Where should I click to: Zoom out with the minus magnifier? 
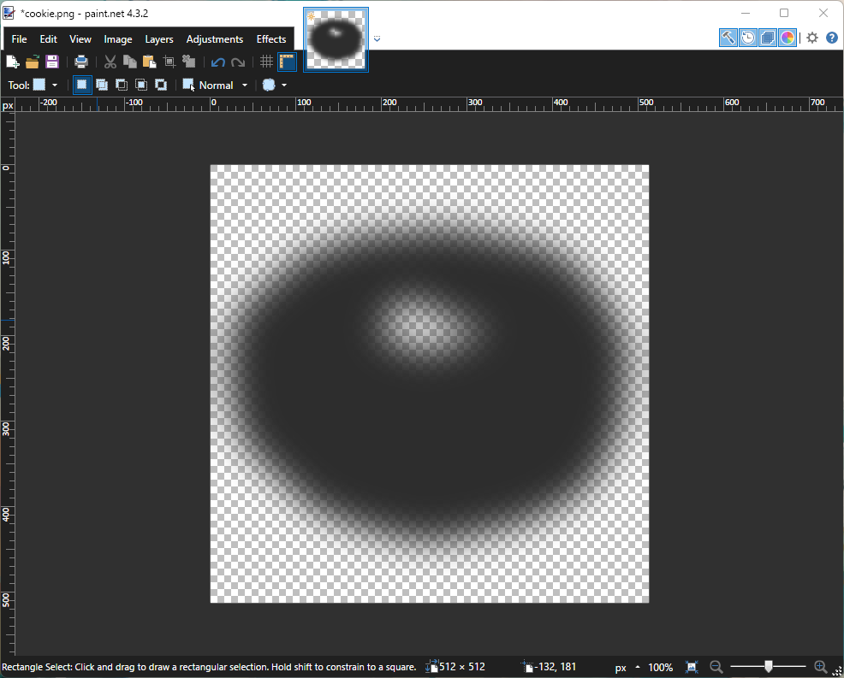coord(716,667)
